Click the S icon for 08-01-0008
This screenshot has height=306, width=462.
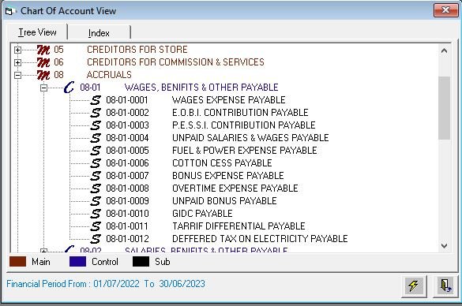(96, 188)
